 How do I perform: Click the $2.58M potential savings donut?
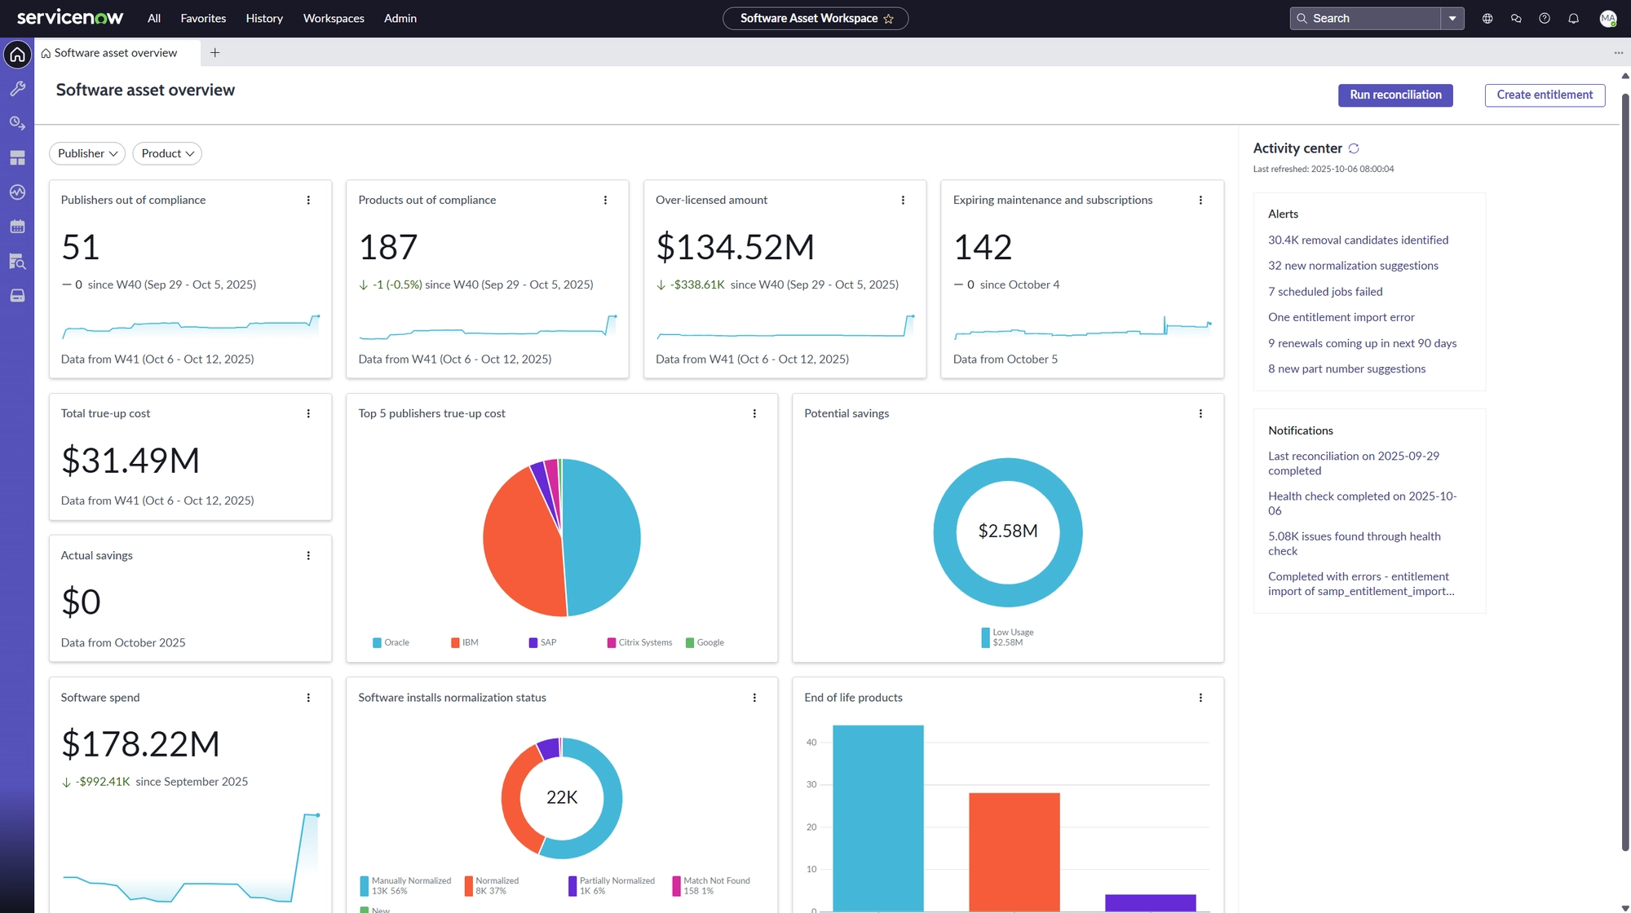tap(1008, 532)
